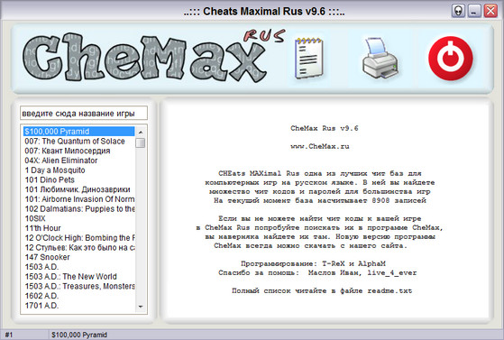Click the game list scroll down arrow

point(141,307)
